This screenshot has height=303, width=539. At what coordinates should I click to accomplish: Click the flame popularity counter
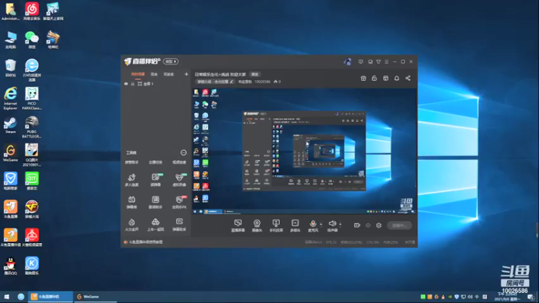278,81
